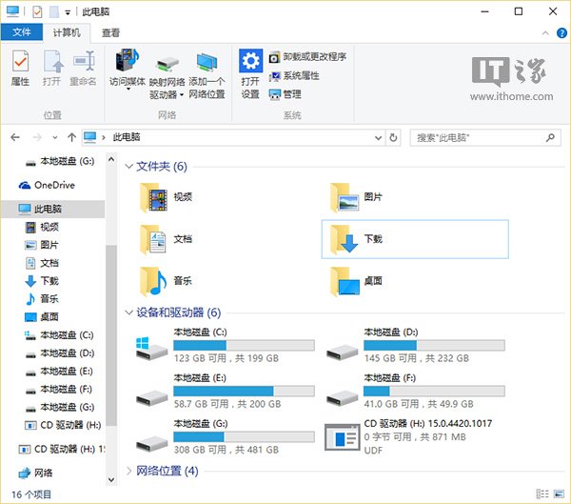571x504 pixels.
Task: Collapse the 设备和驱动器 (6) section
Action: click(129, 312)
